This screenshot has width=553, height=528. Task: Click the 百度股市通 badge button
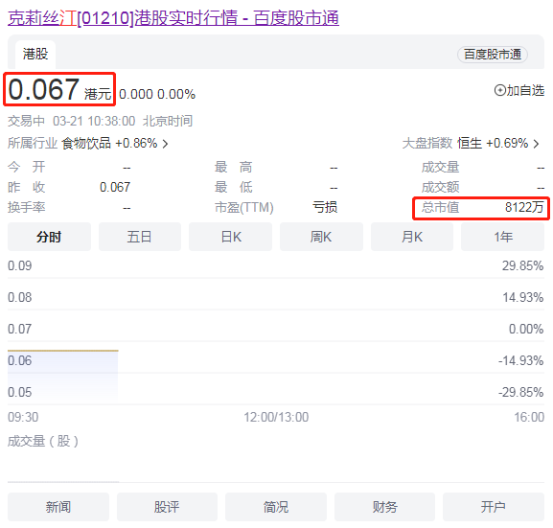coord(493,55)
